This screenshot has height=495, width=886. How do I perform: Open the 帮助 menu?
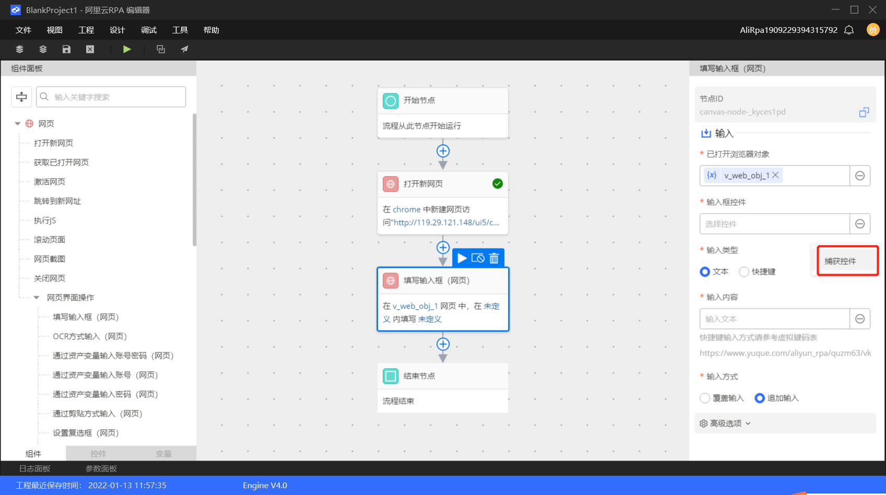(211, 30)
